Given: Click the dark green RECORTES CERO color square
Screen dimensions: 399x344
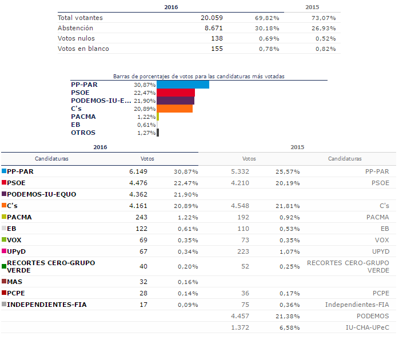Looking at the screenshot, I should tap(4, 266).
